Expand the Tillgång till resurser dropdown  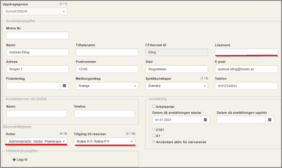[x=104, y=141]
